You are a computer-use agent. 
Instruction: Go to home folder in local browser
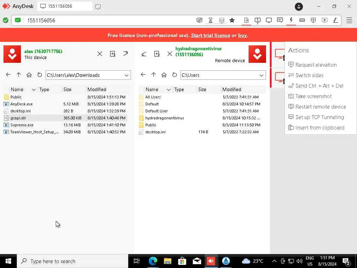click(29, 75)
